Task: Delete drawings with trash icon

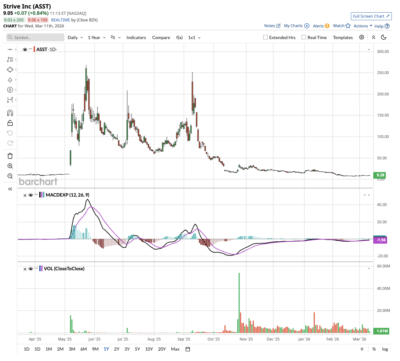Action: click(10, 156)
